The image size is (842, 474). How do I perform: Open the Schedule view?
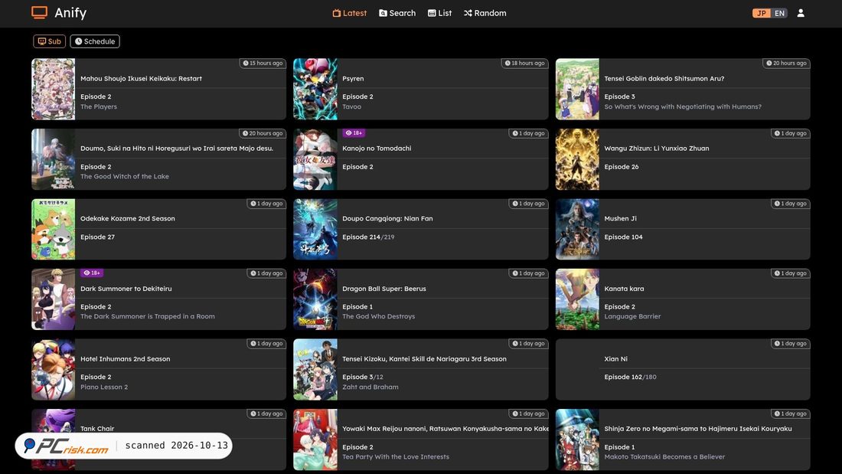(94, 41)
